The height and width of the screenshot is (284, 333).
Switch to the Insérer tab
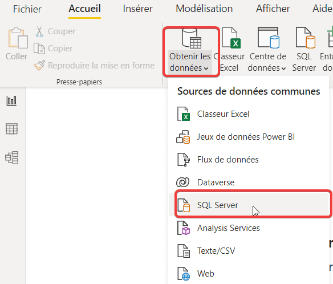137,9
